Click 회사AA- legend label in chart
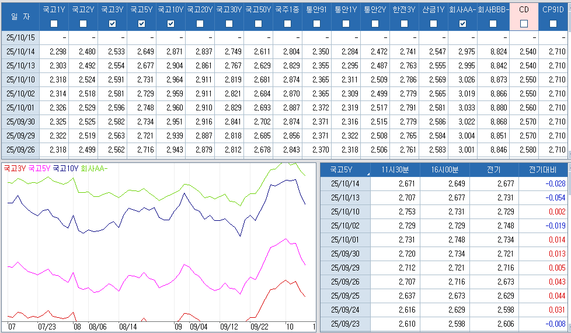Screen dimensions: 571x333 (x=94, y=168)
